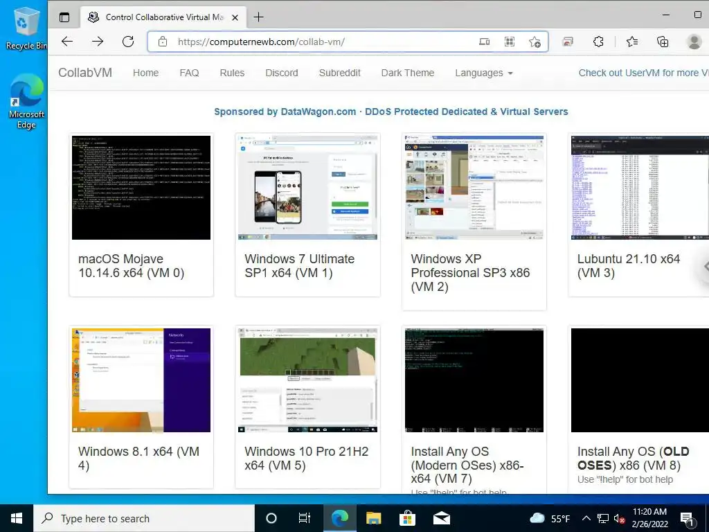
Task: Switch to Dark Theme
Action: click(407, 73)
